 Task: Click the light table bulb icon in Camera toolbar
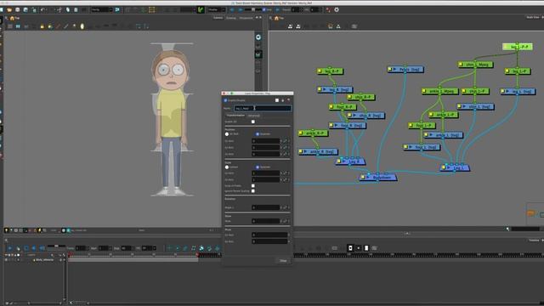(82, 26)
